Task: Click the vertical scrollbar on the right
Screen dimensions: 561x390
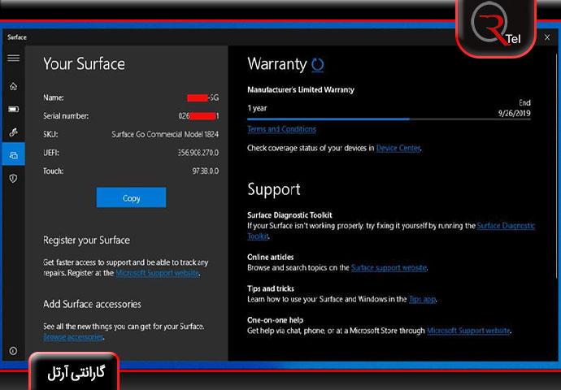Action: click(x=556, y=165)
